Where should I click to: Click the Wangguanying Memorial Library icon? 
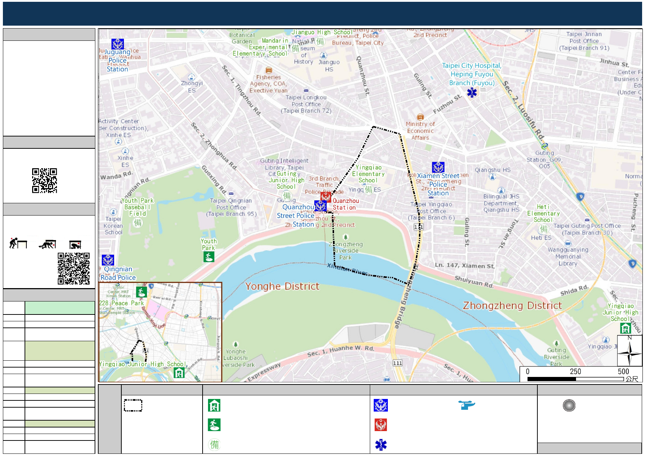[568, 243]
